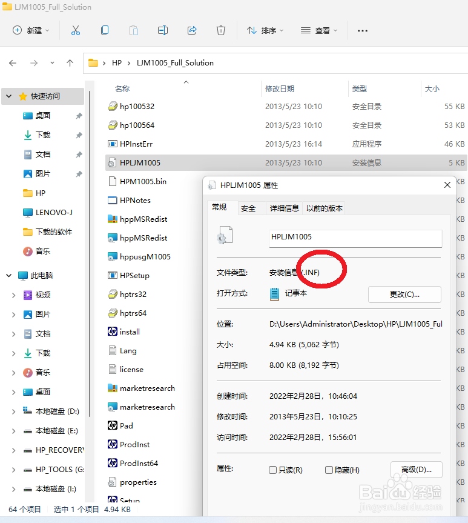Image resolution: width=468 pixels, height=523 pixels.
Task: Expand HP_RECOVERY drive node
Action: 13,450
